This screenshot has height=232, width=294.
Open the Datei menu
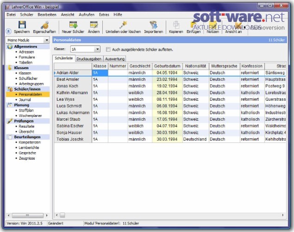[x=11, y=14]
